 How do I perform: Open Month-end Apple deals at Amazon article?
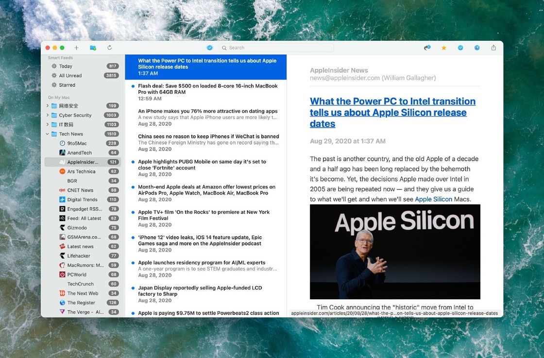206,193
